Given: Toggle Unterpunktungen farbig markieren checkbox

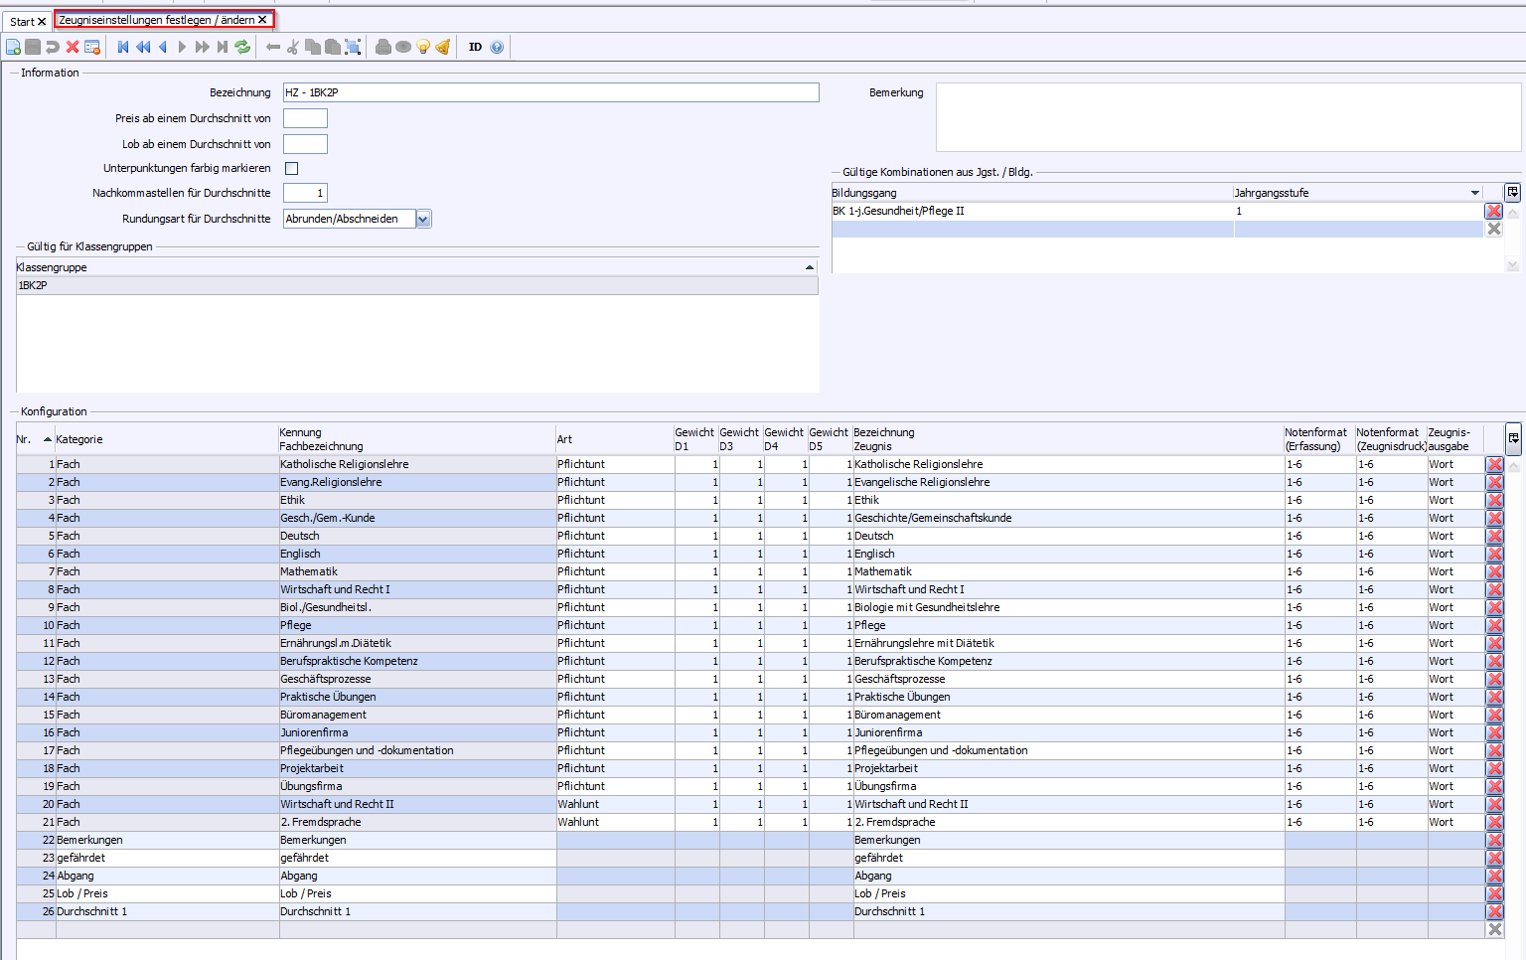Looking at the screenshot, I should pos(291,169).
